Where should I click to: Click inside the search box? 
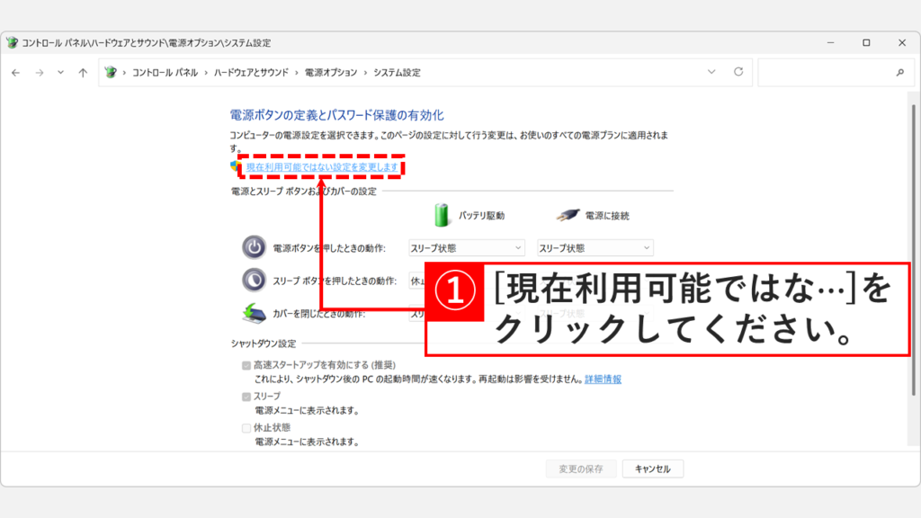click(x=832, y=72)
